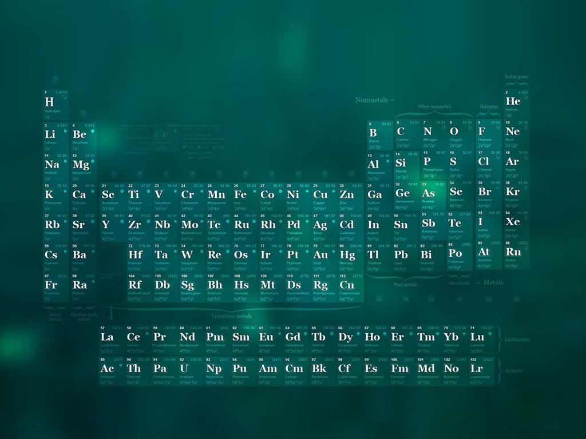Click the "Metalloids" label
Image resolution: width=586 pixels, height=439 pixels.
460,284
